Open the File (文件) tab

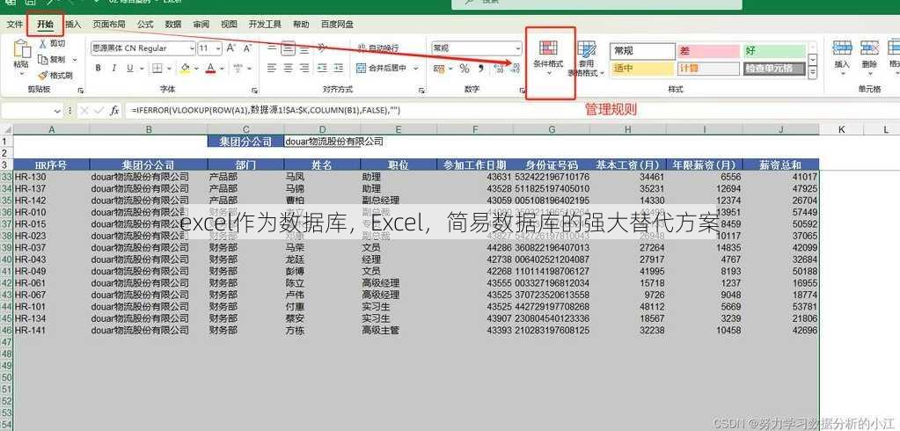click(x=15, y=24)
